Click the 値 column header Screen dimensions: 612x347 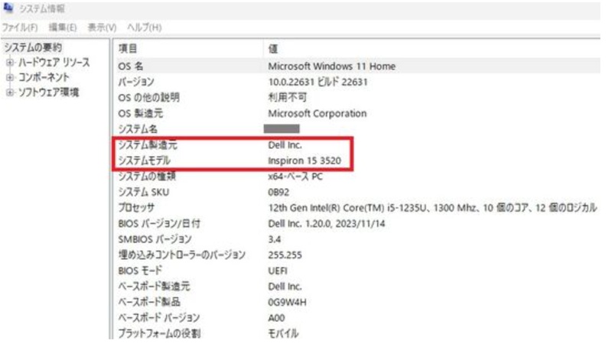(272, 49)
